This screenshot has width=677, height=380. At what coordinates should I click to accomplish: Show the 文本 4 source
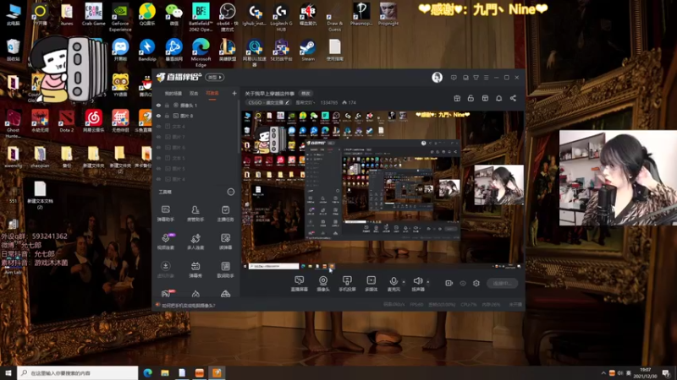pyautogui.click(x=158, y=126)
